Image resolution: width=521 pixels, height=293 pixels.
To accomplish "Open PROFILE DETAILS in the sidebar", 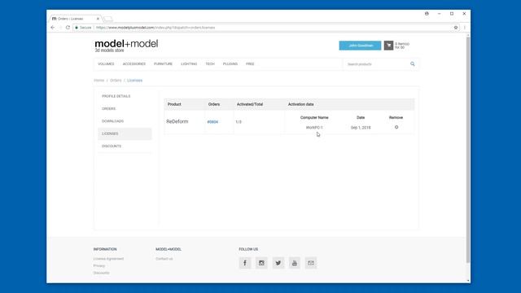I will click(x=125, y=96).
